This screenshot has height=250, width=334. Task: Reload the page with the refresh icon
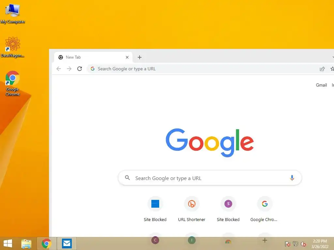point(80,69)
